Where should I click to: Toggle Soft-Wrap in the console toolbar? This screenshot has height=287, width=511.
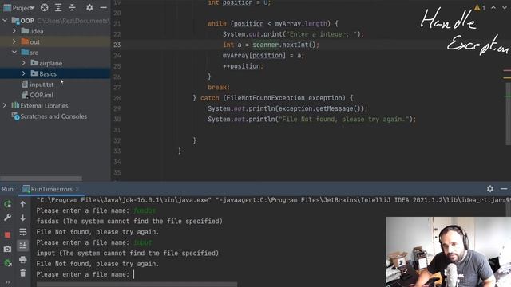pos(23,232)
